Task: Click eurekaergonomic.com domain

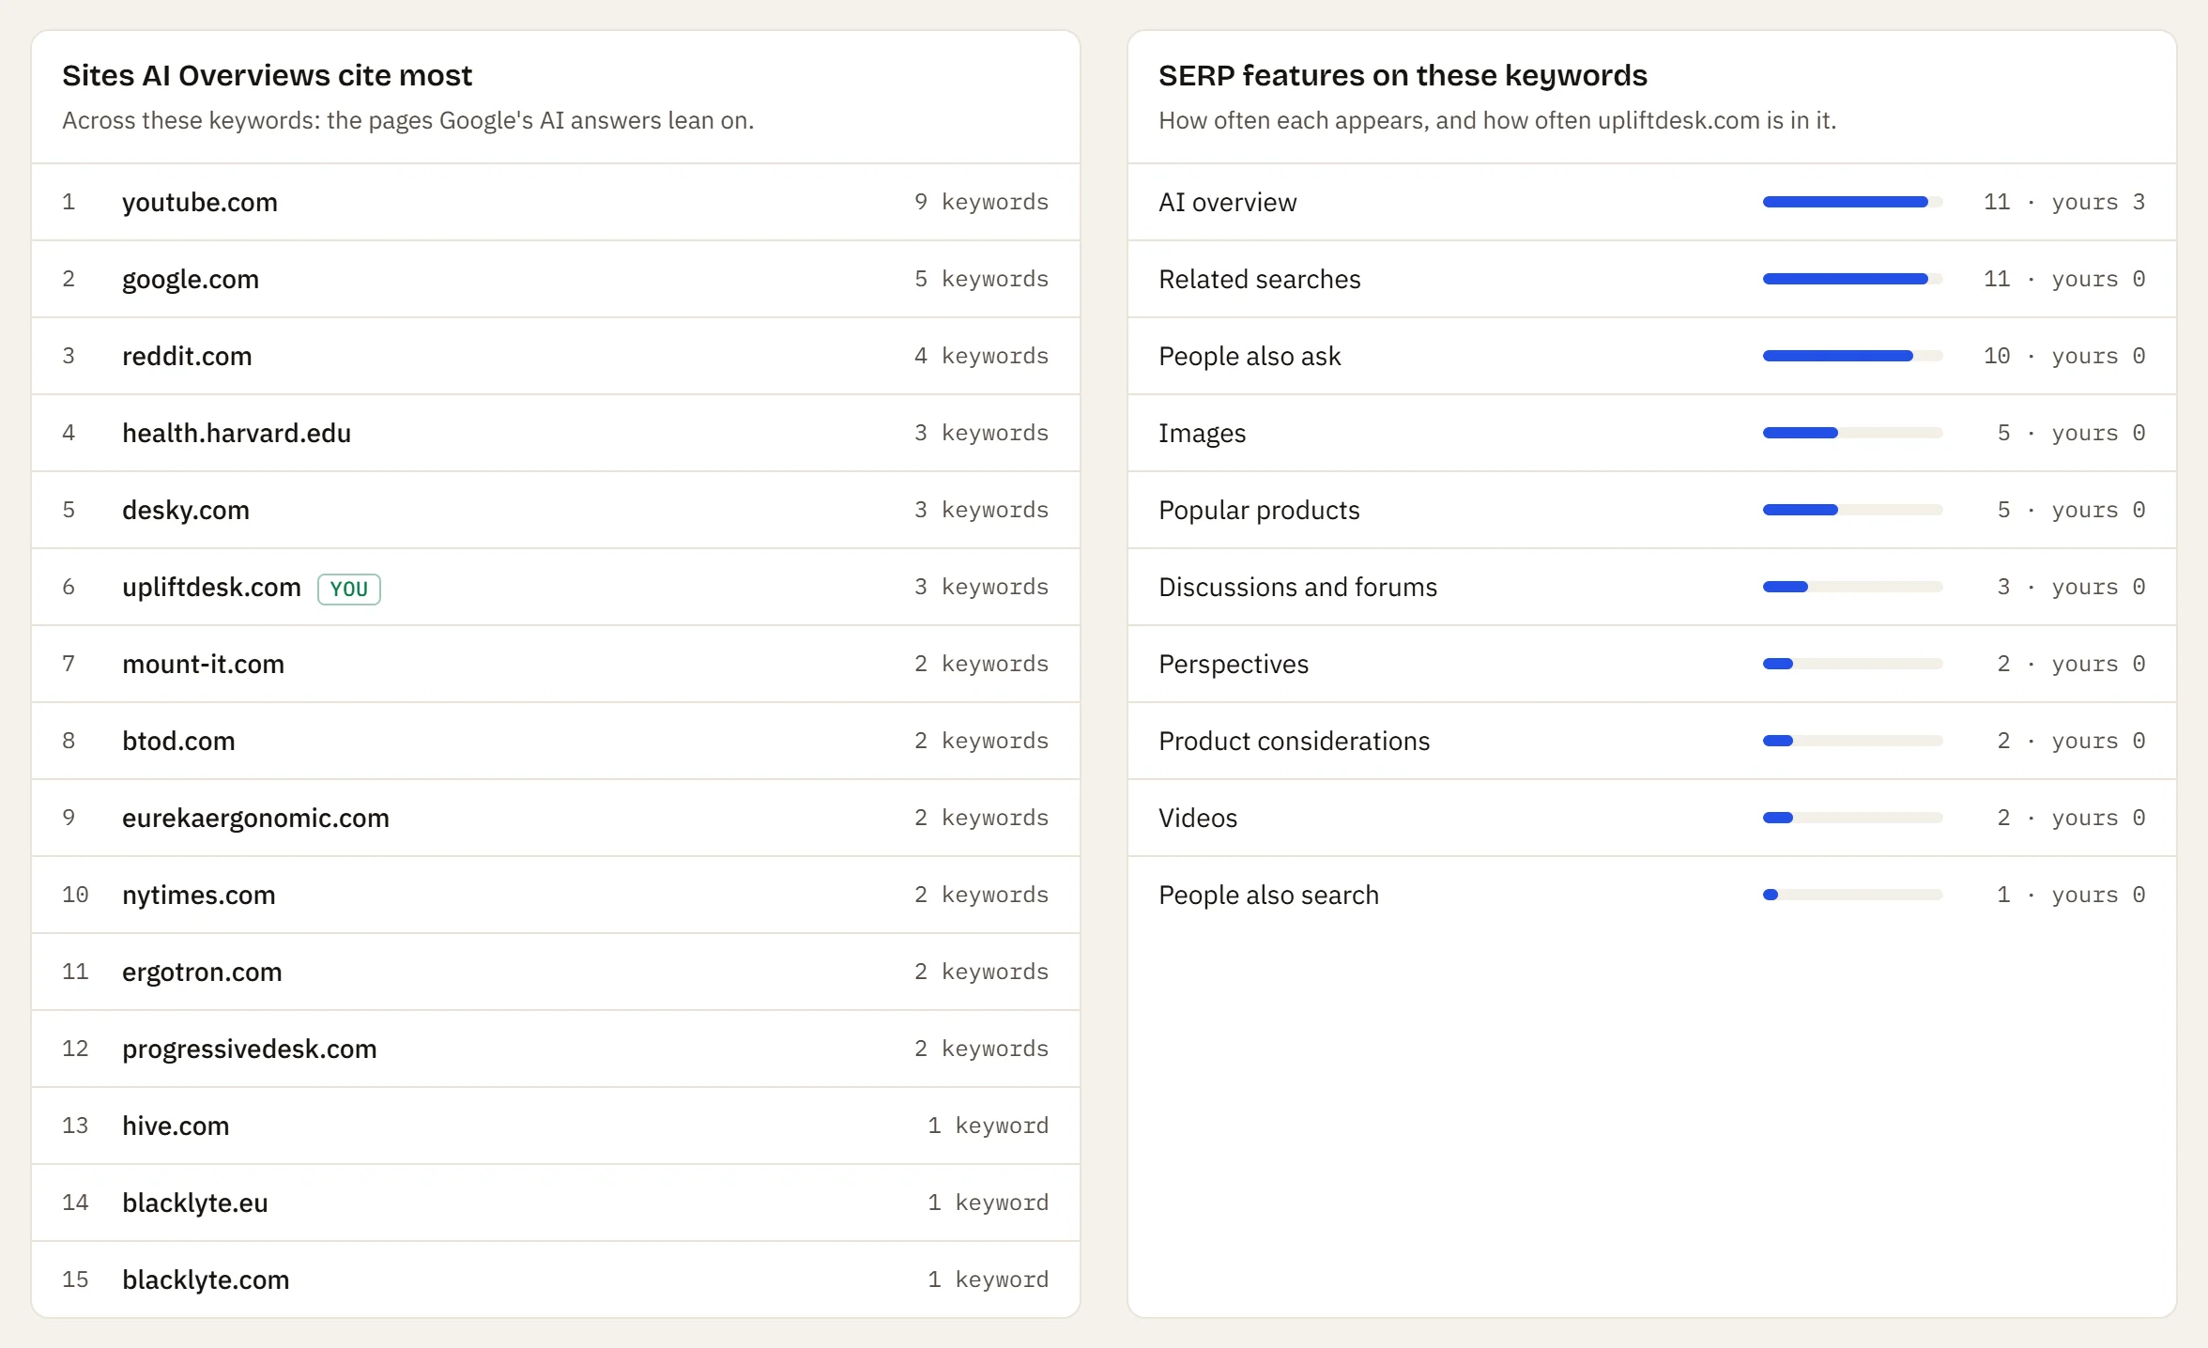Action: (x=255, y=818)
